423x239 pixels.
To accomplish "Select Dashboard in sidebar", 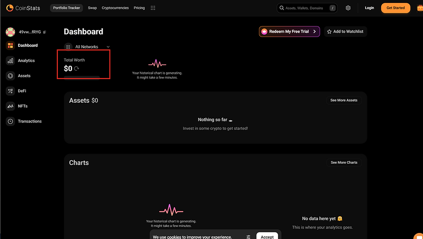I will (x=28, y=46).
